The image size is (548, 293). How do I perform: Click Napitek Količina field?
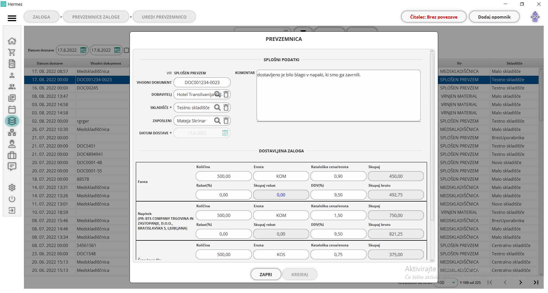[224, 215]
